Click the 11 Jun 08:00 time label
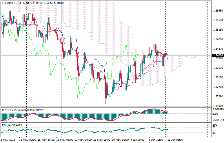The width and height of the screenshot is (224, 143). 175,140
